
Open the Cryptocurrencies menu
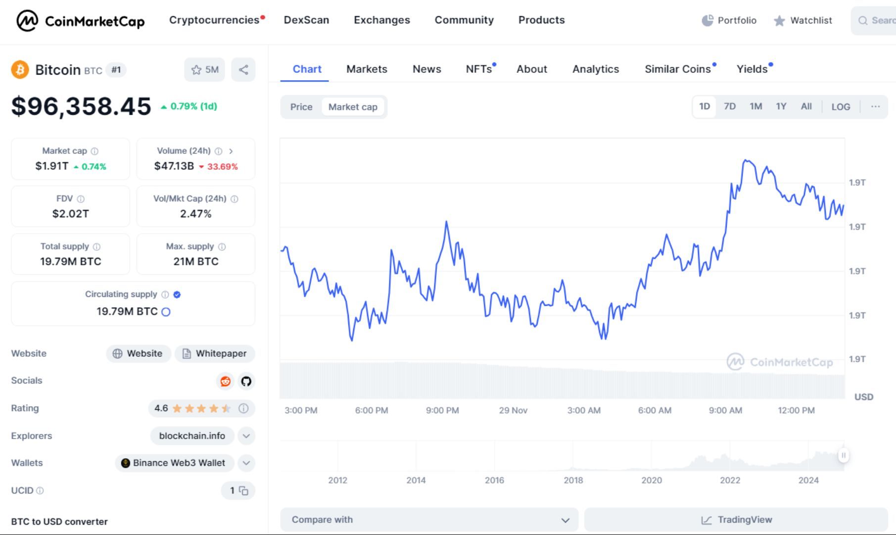coord(214,20)
